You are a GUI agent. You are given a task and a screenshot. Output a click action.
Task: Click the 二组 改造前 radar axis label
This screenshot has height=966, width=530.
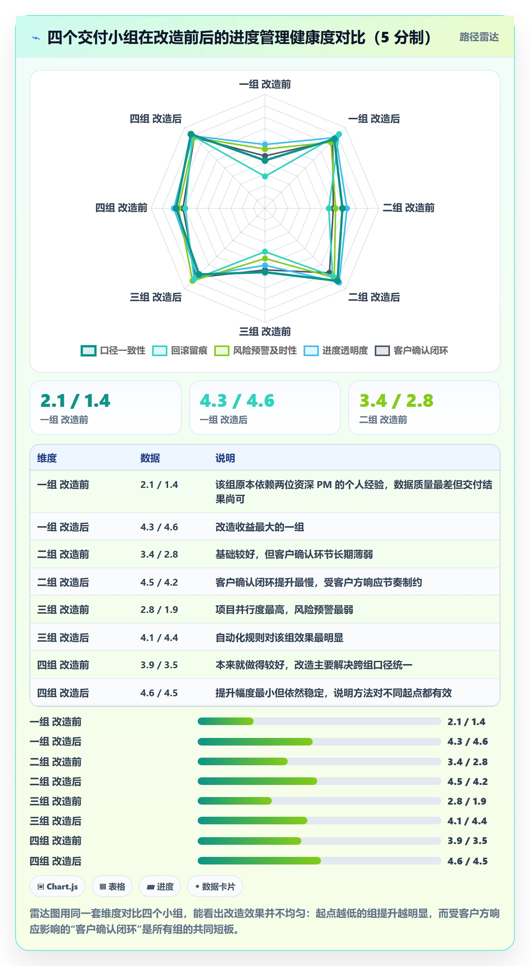(408, 208)
